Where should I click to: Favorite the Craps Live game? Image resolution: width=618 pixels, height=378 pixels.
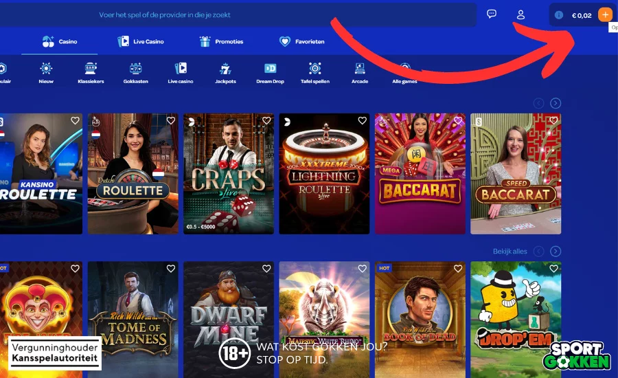coord(266,121)
